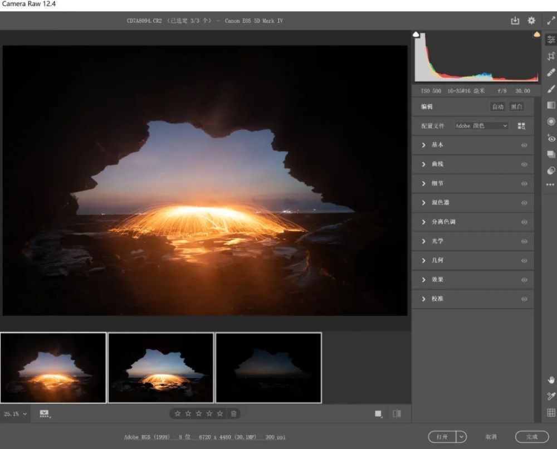This screenshot has width=557, height=449.
Task: Open the Adobe 颜色 profile dropdown
Action: coord(481,126)
